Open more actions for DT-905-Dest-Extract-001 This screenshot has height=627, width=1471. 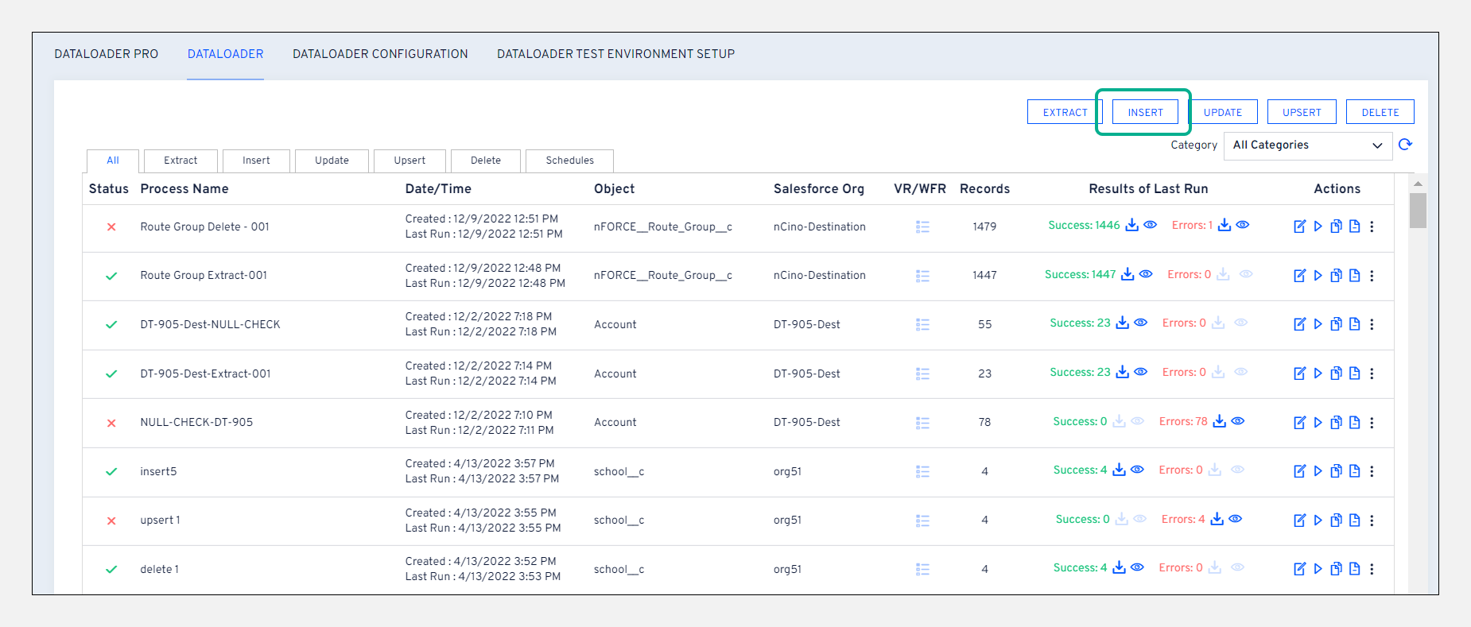[x=1372, y=373]
